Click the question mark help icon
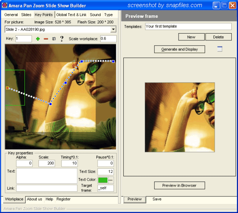This screenshot has width=238, height=213. click(61, 39)
